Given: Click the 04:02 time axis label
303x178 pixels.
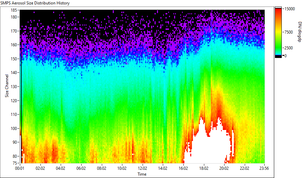Looking at the screenshot, I should point(60,168).
